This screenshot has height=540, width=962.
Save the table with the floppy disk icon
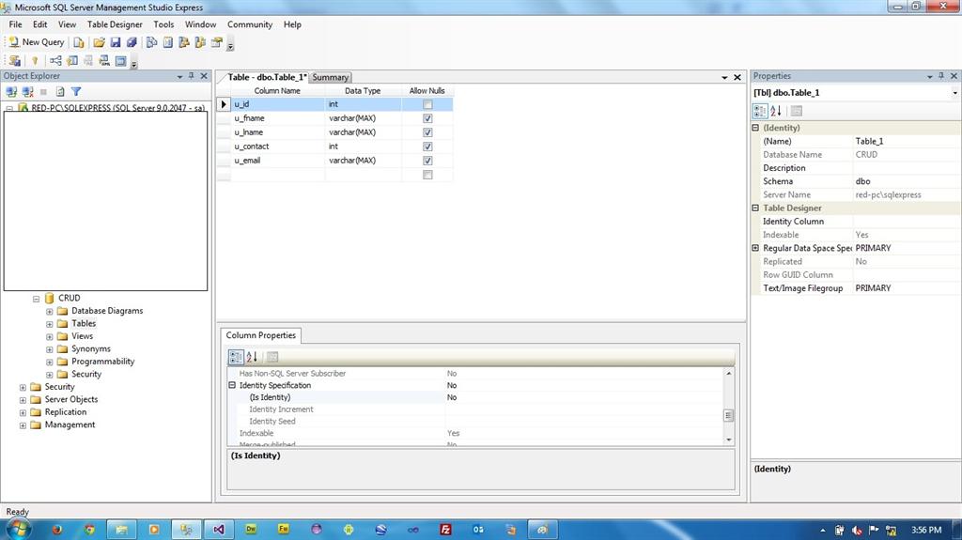pyautogui.click(x=116, y=42)
